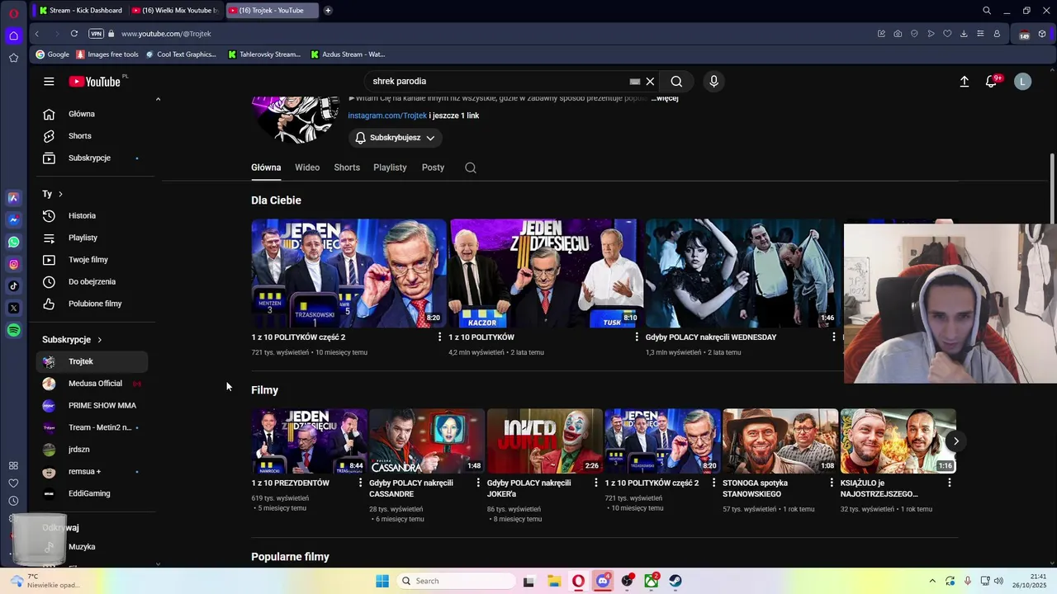Open the Windows Start button
Viewport: 1057px width, 594px height.
382,581
